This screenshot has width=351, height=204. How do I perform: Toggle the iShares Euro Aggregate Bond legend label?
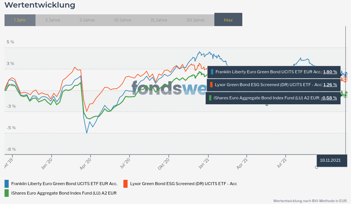pyautogui.click(x=64, y=193)
